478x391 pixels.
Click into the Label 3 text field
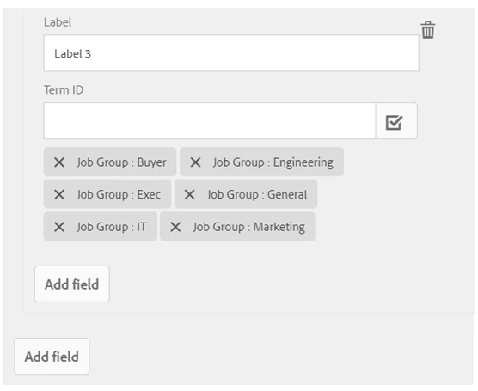pyautogui.click(x=231, y=53)
